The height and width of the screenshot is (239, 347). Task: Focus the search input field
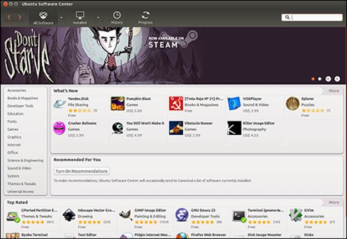[x=312, y=17]
